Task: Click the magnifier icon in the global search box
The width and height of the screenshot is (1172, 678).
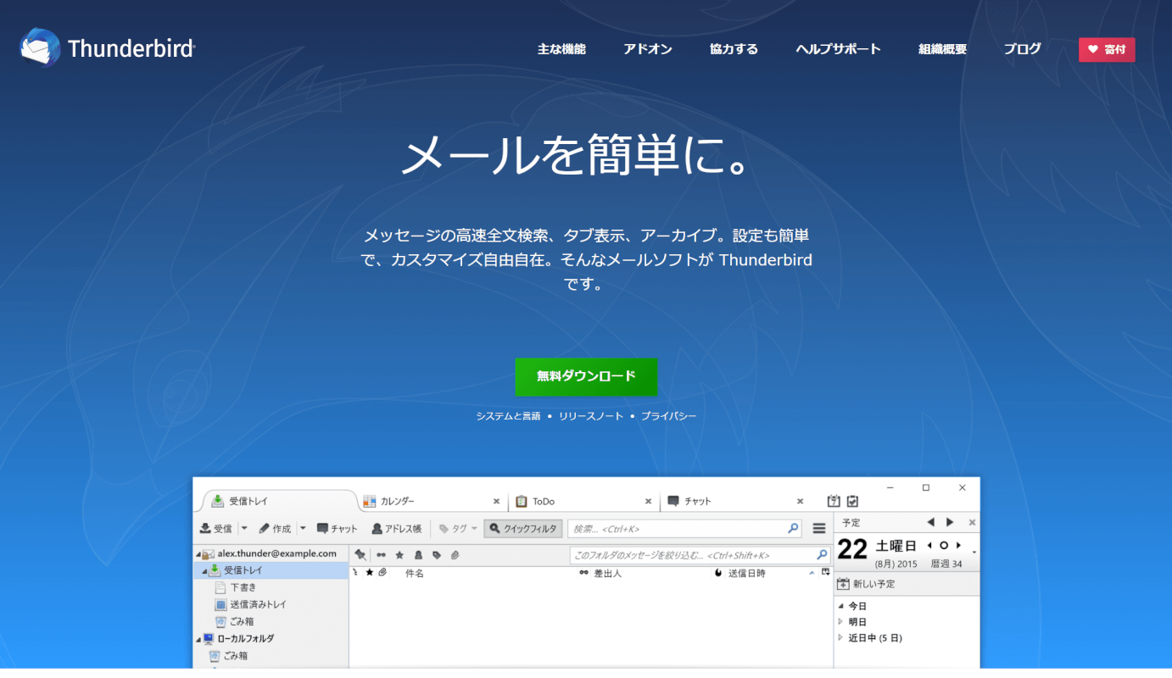Action: tap(793, 528)
